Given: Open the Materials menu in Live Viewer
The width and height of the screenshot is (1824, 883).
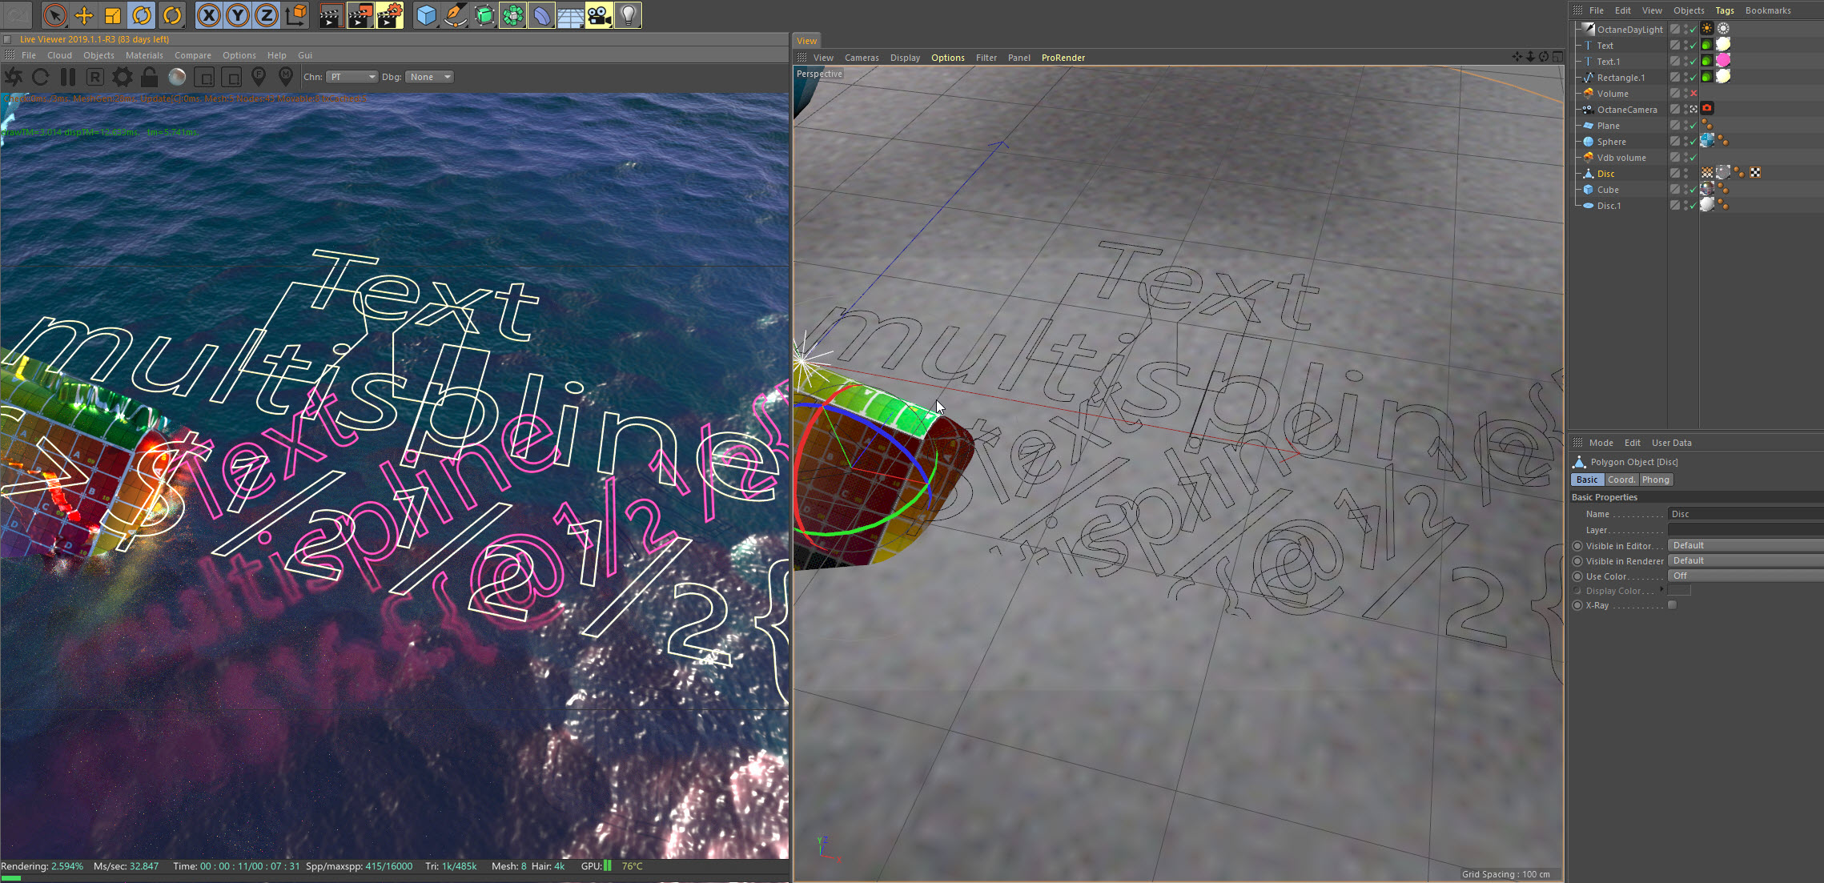Looking at the screenshot, I should point(144,55).
